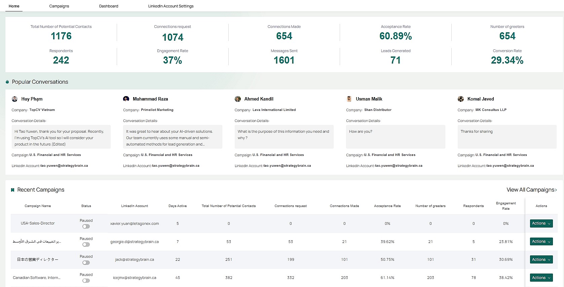The height and width of the screenshot is (287, 564).
Task: Click Muhammad Raza's profile avatar
Action: tap(126, 99)
